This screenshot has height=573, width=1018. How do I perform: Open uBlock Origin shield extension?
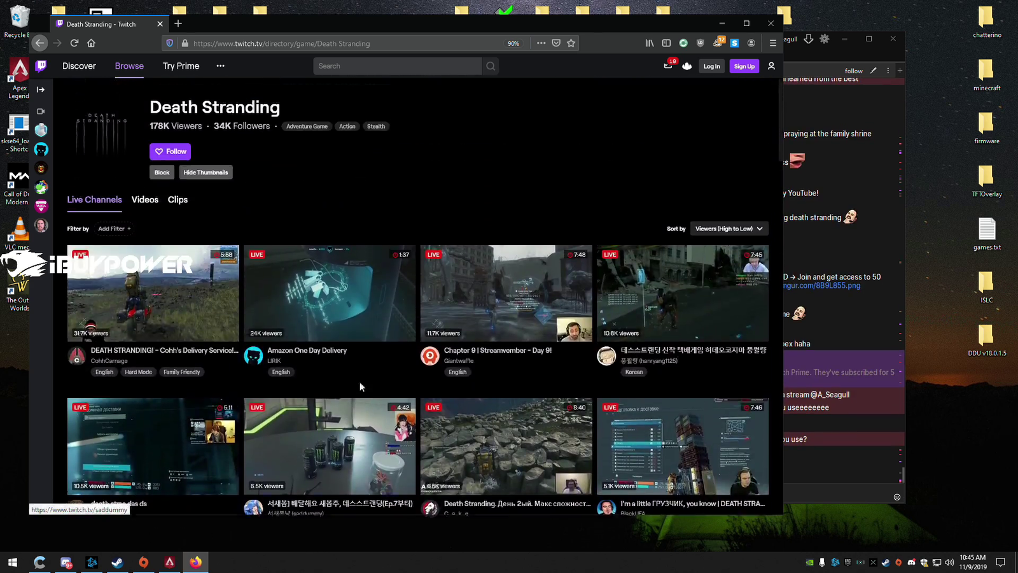(701, 43)
